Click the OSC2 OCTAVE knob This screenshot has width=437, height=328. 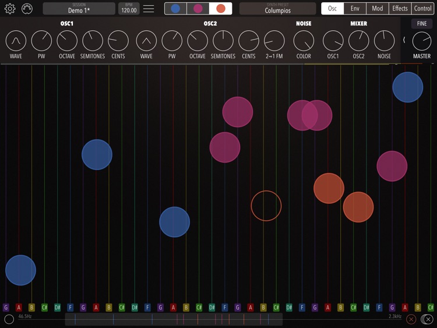(198, 41)
